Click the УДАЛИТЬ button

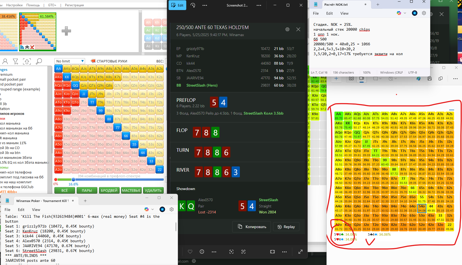pyautogui.click(x=153, y=190)
